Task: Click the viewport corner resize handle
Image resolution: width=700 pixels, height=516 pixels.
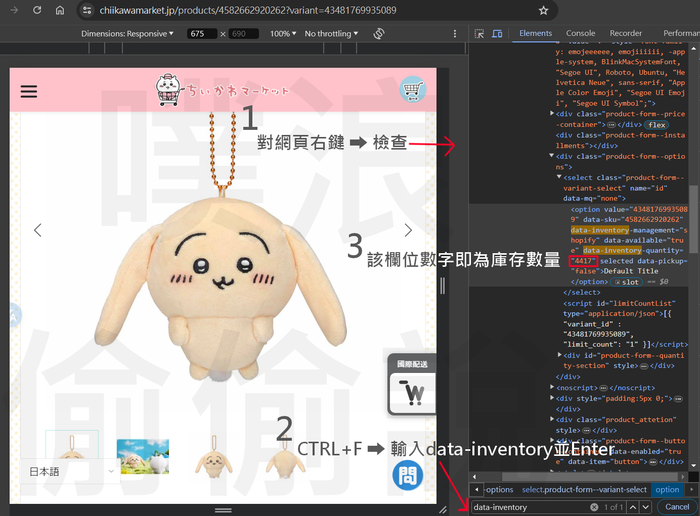Action: tap(443, 510)
